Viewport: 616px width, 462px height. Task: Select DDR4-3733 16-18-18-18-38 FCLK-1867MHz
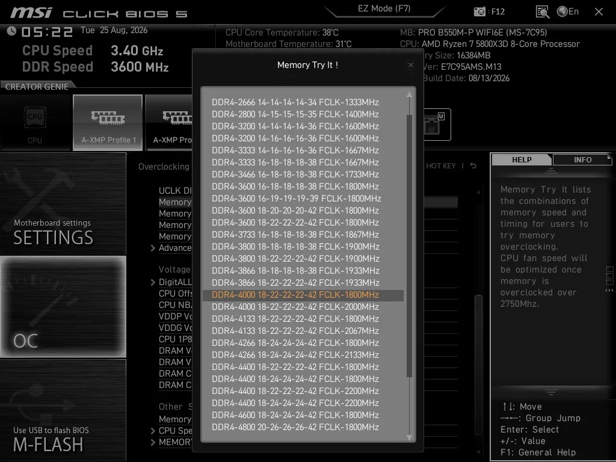295,235
